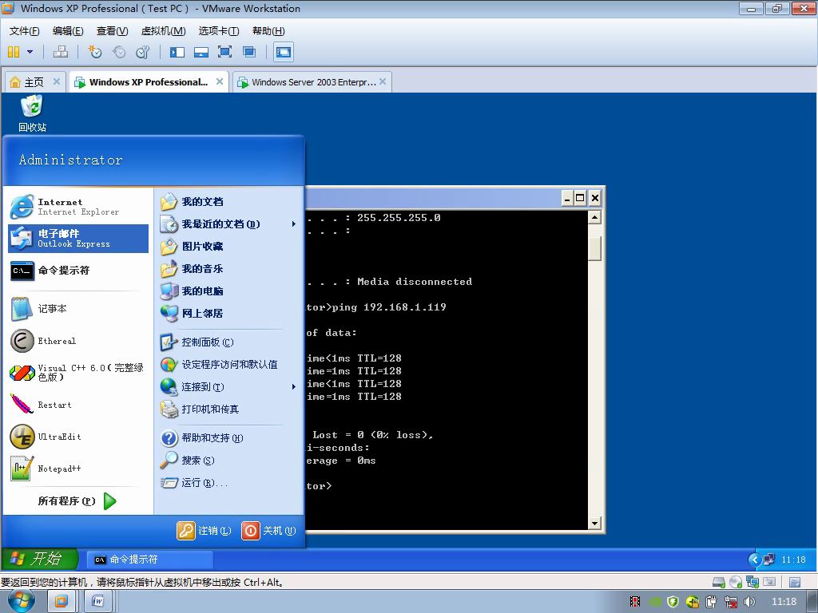Click VMware hard disk status icon
This screenshot has height=613, width=818.
[x=719, y=582]
